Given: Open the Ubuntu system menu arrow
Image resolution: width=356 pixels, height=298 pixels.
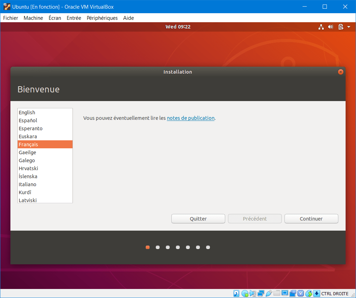Looking at the screenshot, I should tap(349, 27).
